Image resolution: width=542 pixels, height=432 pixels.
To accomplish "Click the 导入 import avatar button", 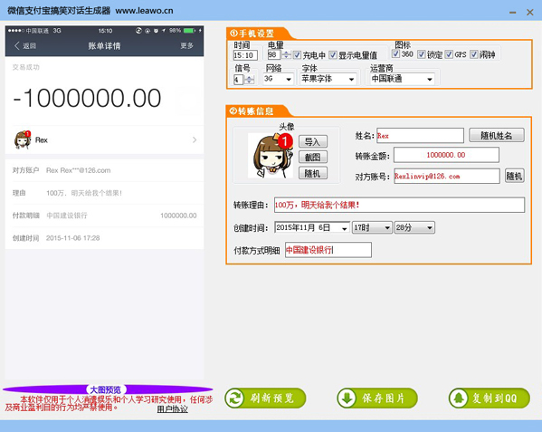I will tap(312, 141).
